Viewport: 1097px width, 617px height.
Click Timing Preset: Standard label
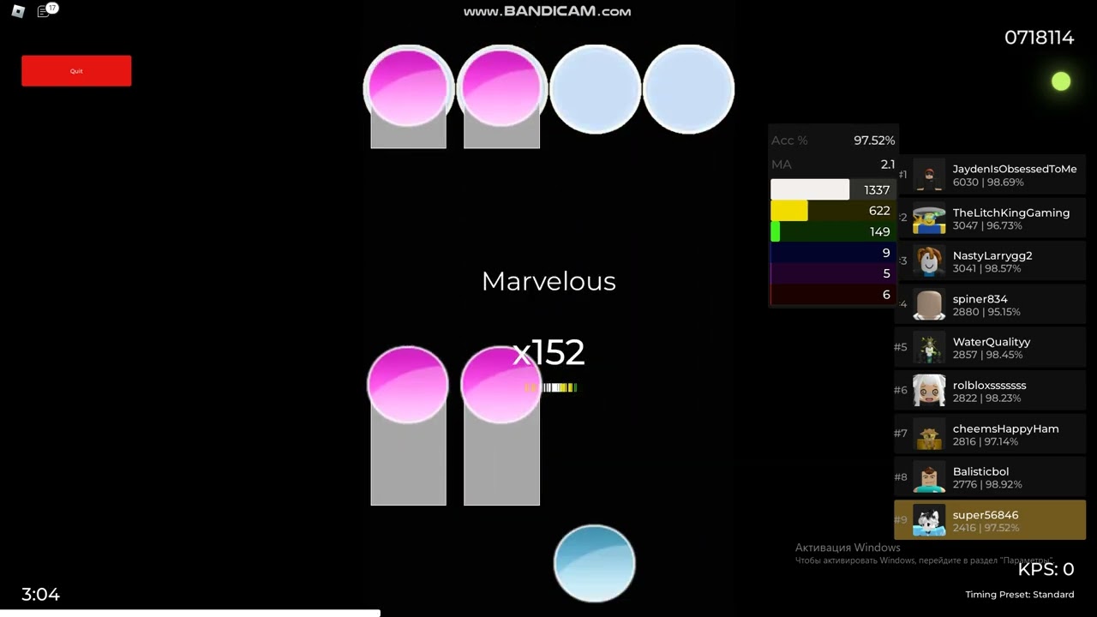pos(1019,595)
